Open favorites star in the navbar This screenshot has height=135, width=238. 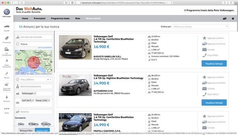[233, 18]
